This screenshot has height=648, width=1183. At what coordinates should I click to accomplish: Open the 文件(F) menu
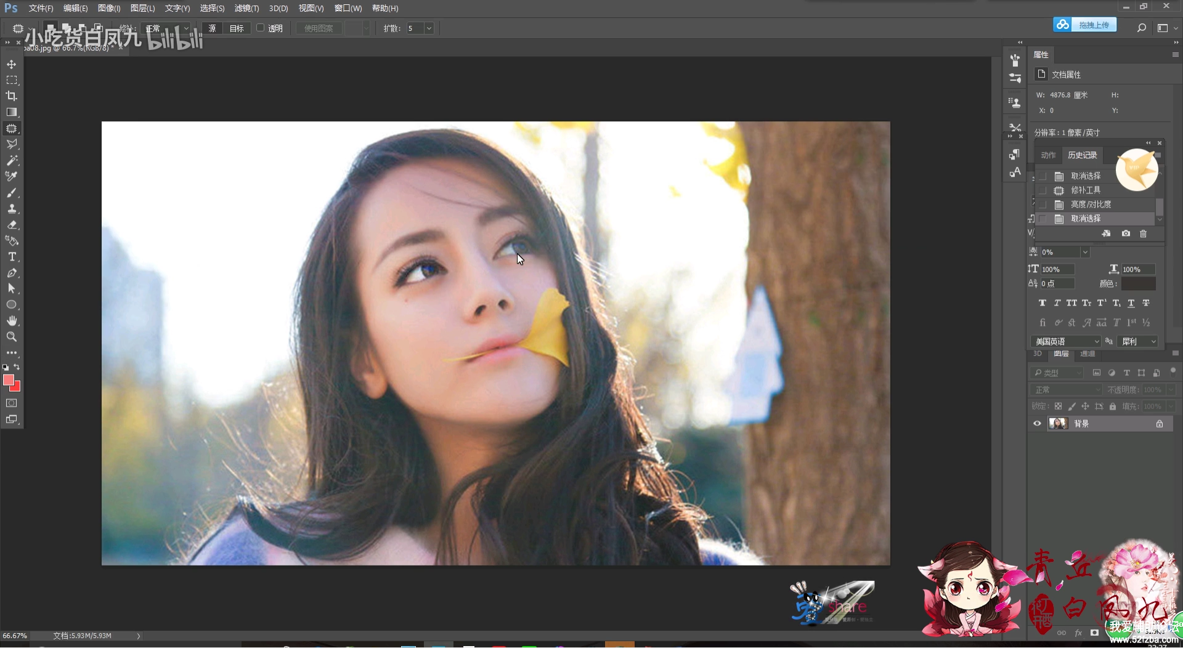[41, 8]
